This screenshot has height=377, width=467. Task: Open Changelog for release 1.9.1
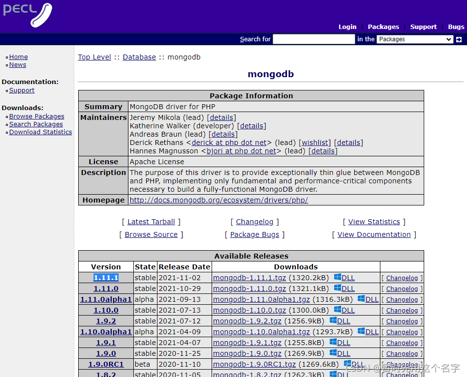click(402, 343)
